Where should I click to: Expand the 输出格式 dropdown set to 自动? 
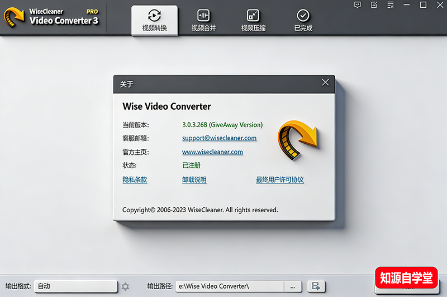click(x=75, y=286)
